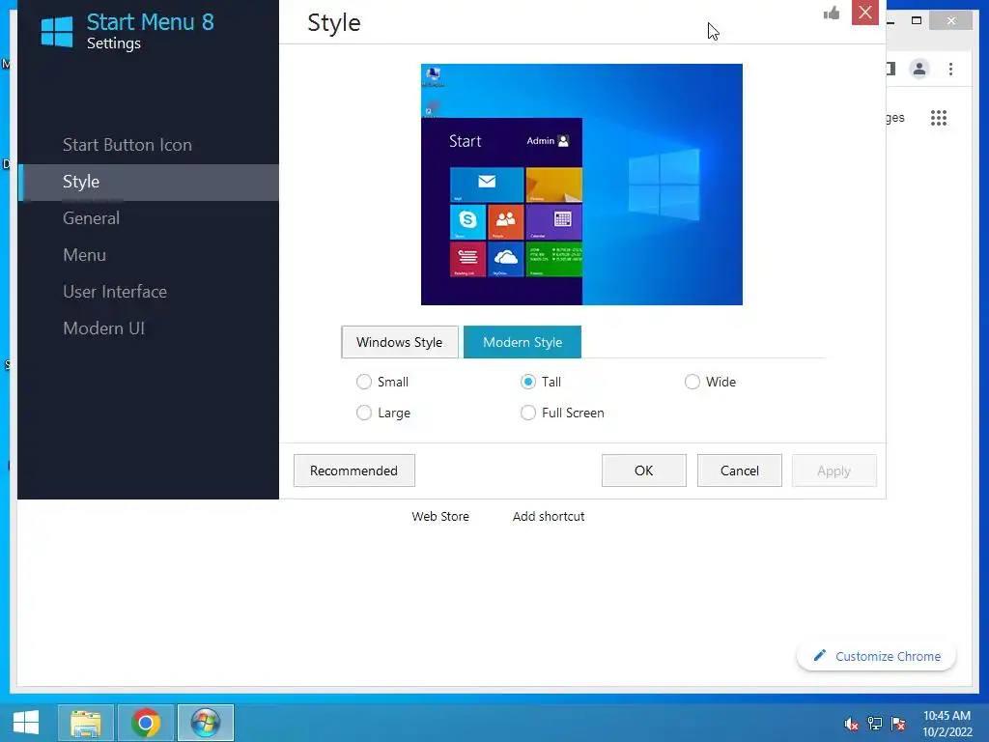Maximize the Chrome window
The width and height of the screenshot is (989, 742).
[917, 21]
